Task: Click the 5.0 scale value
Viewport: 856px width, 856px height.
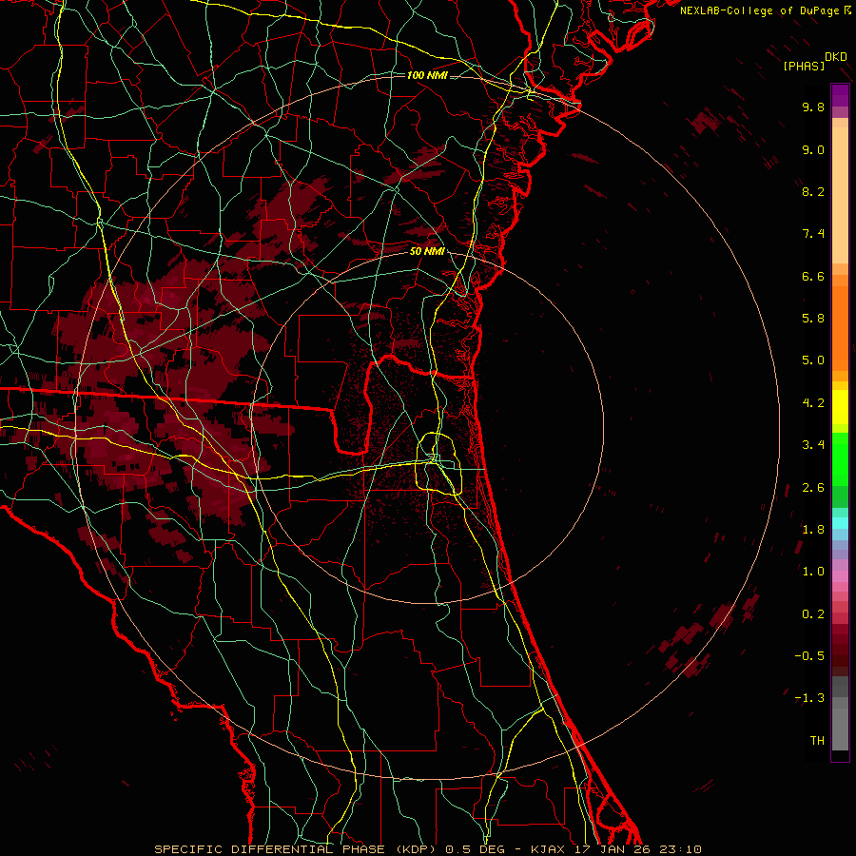Action: click(x=813, y=360)
